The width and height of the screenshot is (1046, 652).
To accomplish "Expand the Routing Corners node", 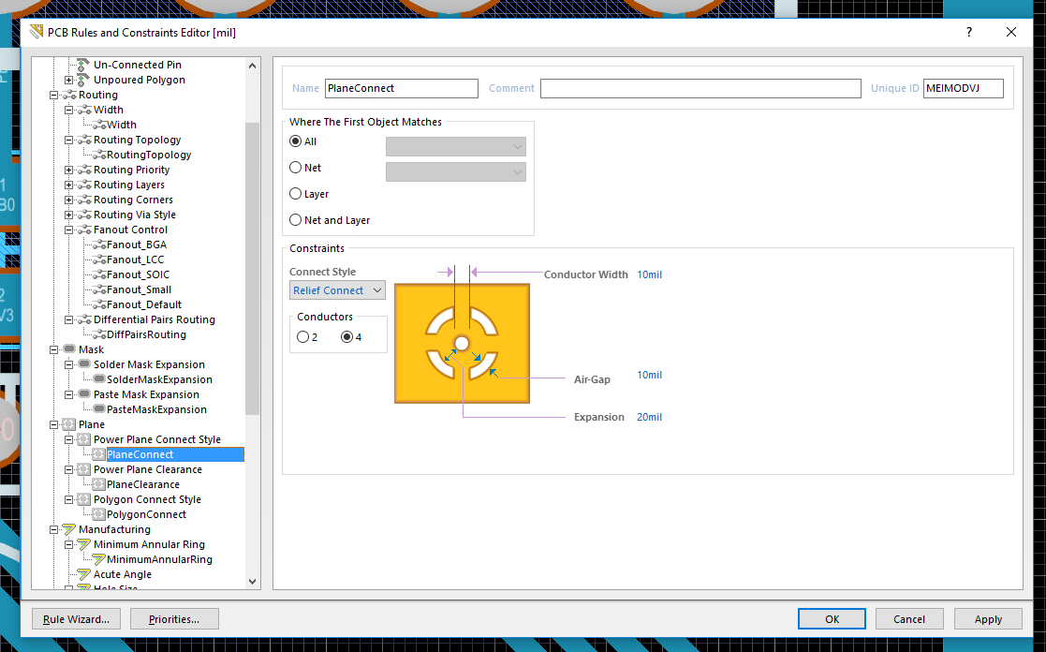I will (68, 200).
